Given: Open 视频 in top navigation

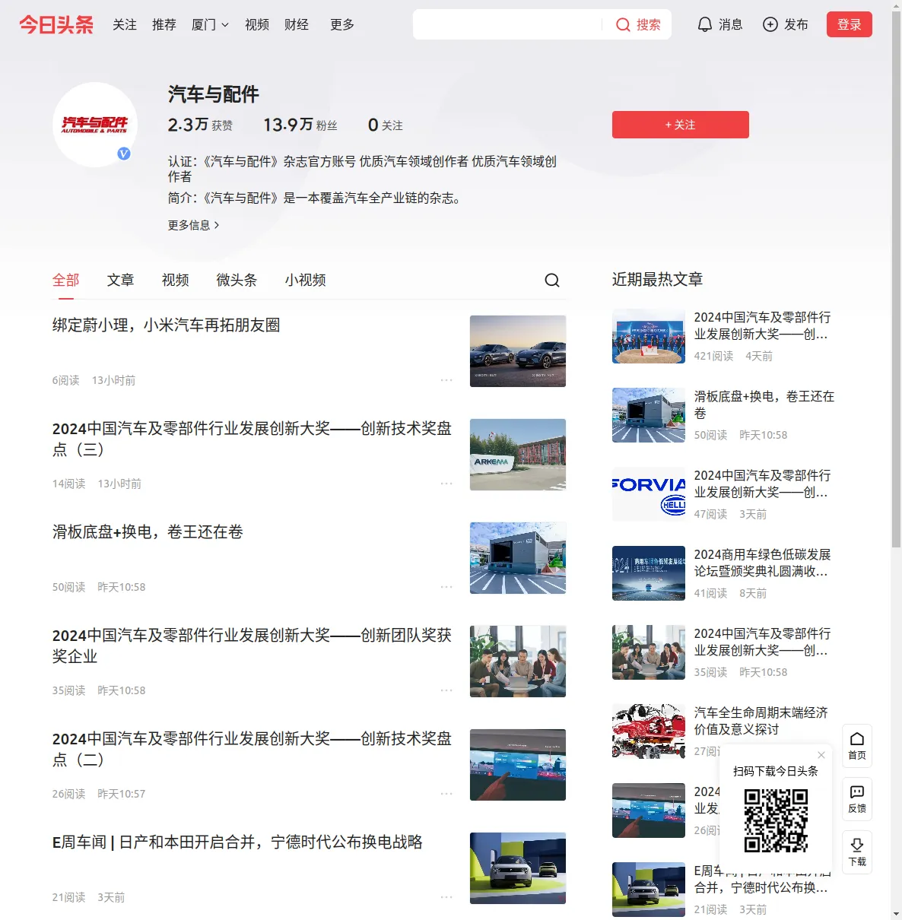Looking at the screenshot, I should click(x=257, y=24).
